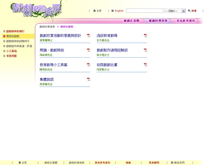Open PDF icon for 教育劇場小工具篇
Screen dimensions: 220x165
point(89,64)
